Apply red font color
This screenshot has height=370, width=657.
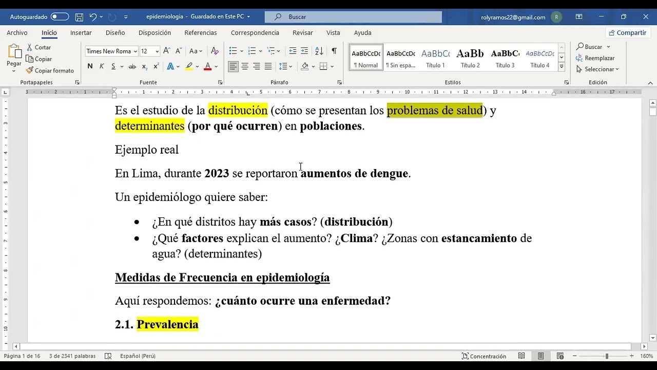point(208,66)
